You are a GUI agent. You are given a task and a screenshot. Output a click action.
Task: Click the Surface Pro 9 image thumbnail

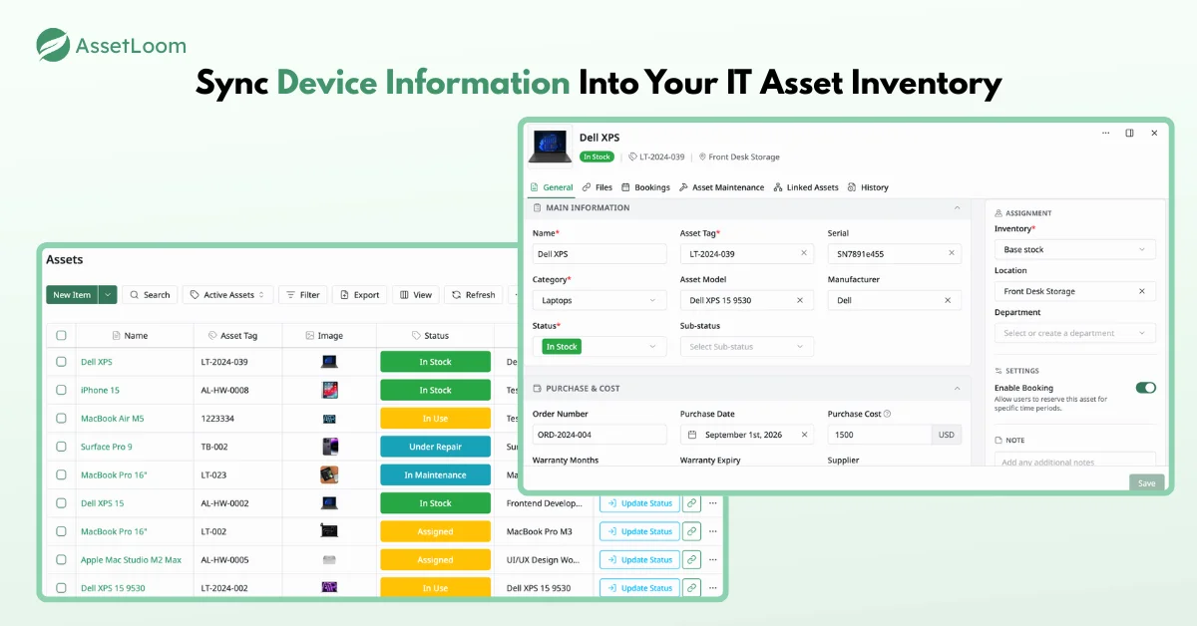tap(330, 447)
